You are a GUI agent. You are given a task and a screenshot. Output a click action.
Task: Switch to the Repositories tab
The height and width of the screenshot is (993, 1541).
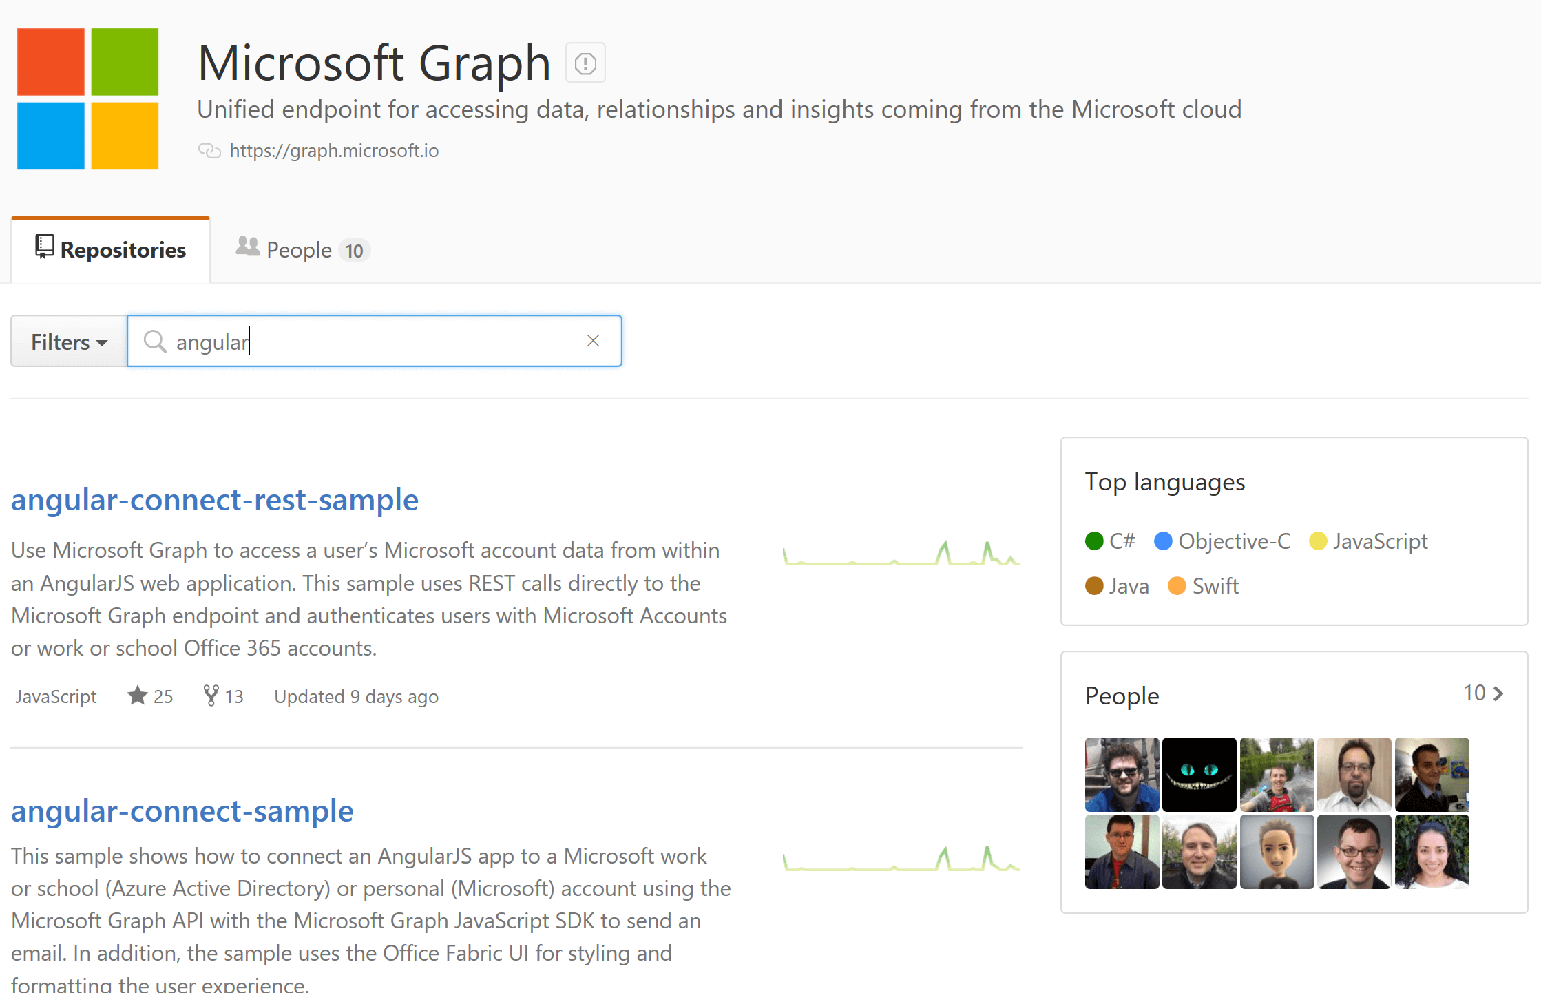[x=110, y=250]
